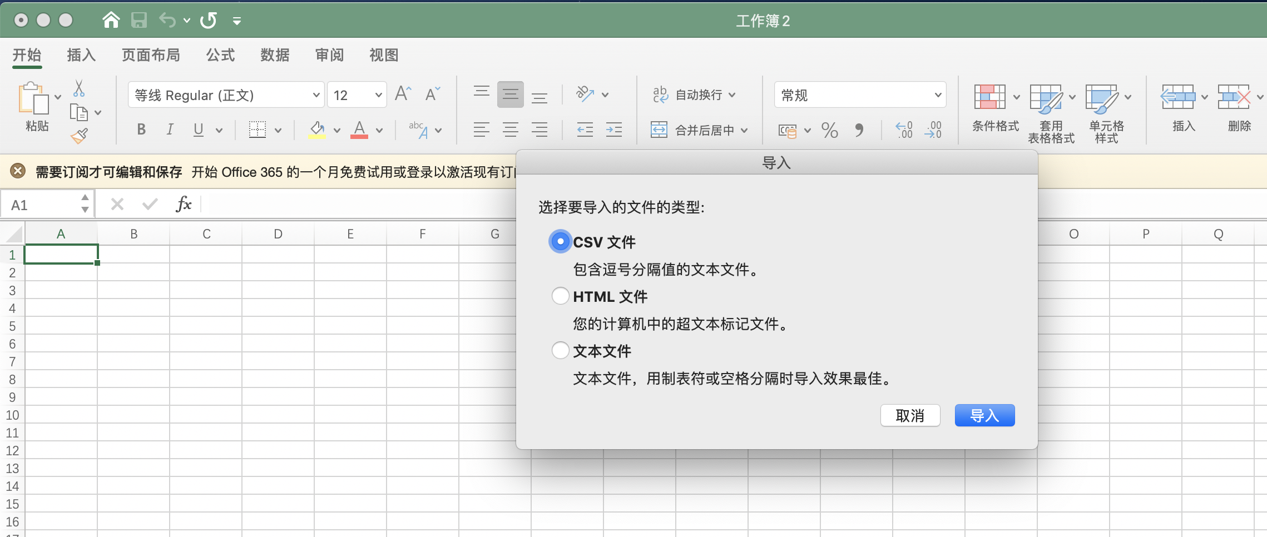Screen dimensions: 1267x537
Task: Click the increase decimal icon
Action: [904, 130]
